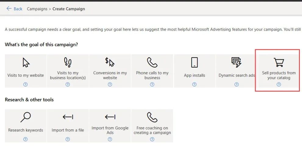
Task: Pick the dollar-cursor Conversions icon
Action: pyautogui.click(x=110, y=62)
